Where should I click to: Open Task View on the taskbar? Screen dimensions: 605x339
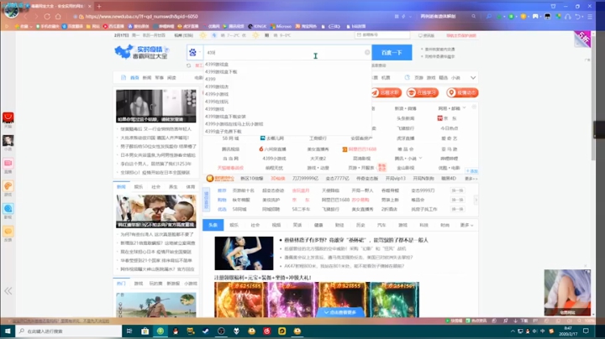(x=129, y=331)
